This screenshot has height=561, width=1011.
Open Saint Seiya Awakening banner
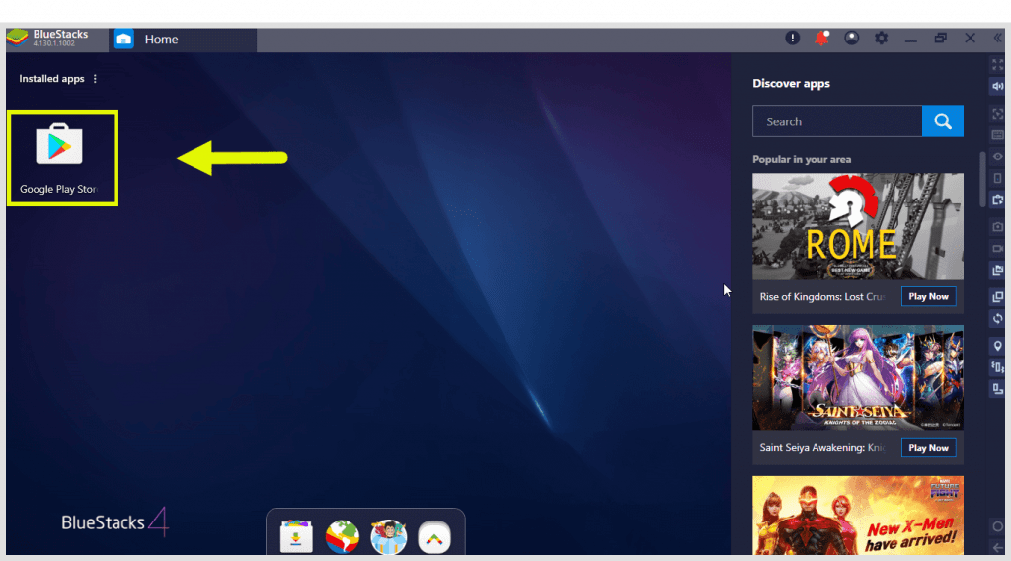click(x=858, y=377)
